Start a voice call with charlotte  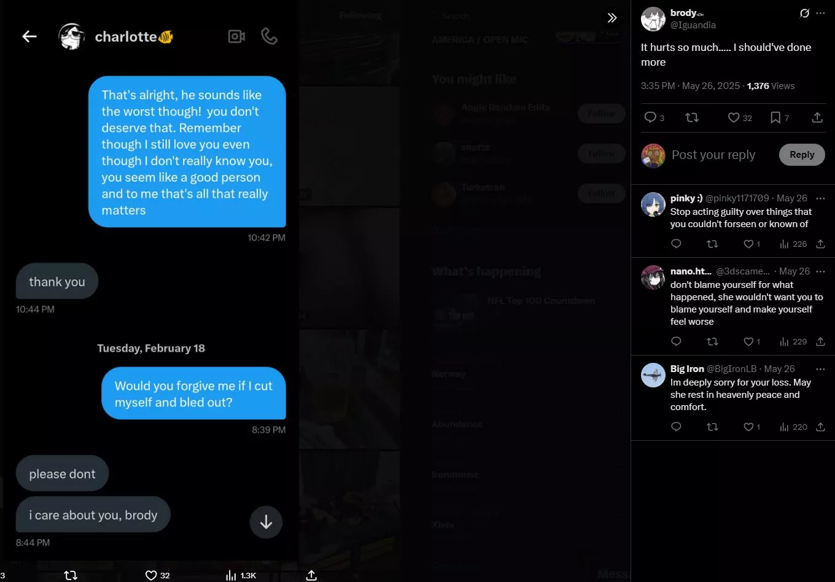click(270, 37)
